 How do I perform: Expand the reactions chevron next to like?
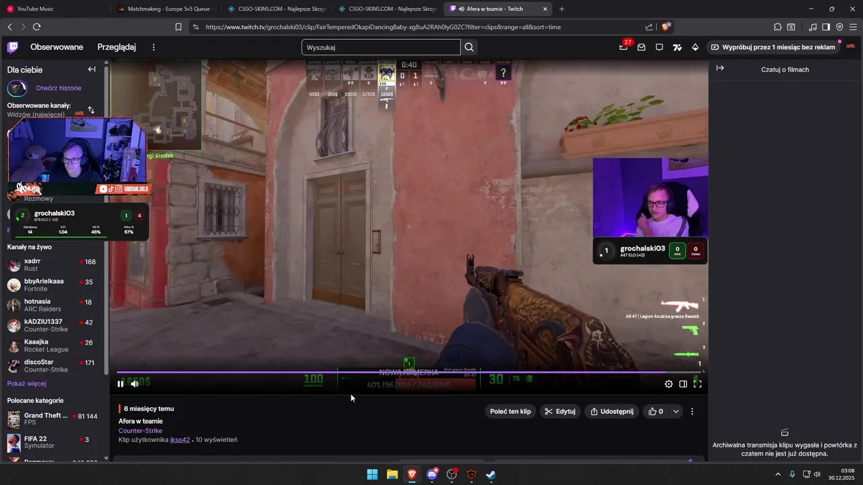pyautogui.click(x=676, y=412)
